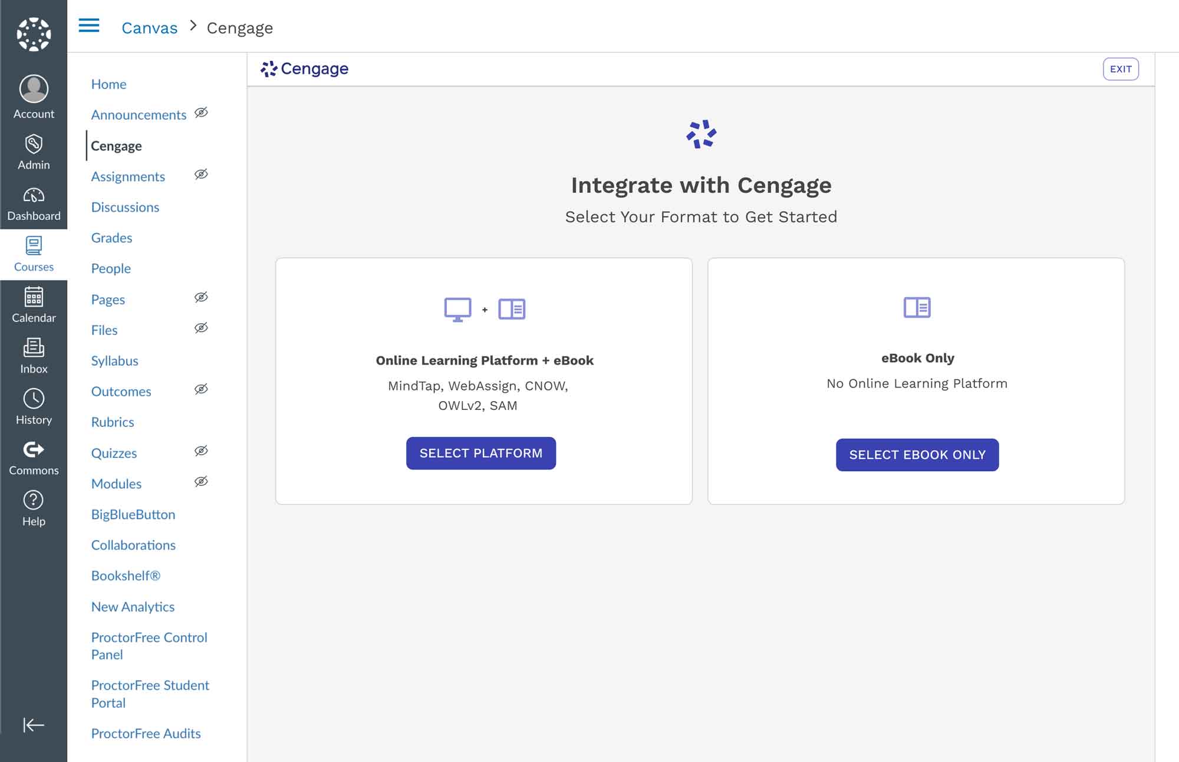Go to Dashboard from global nav
This screenshot has width=1179, height=762.
(x=34, y=203)
